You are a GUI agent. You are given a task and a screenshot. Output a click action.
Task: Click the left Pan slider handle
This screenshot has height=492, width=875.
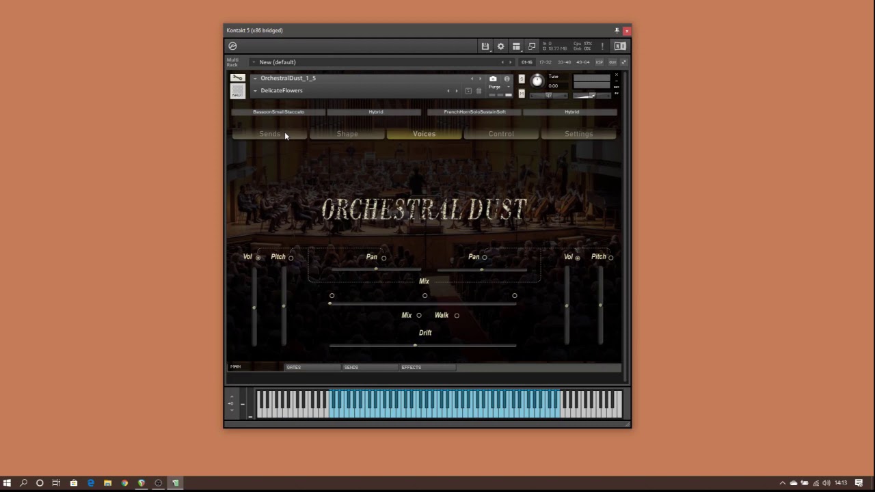pos(375,269)
